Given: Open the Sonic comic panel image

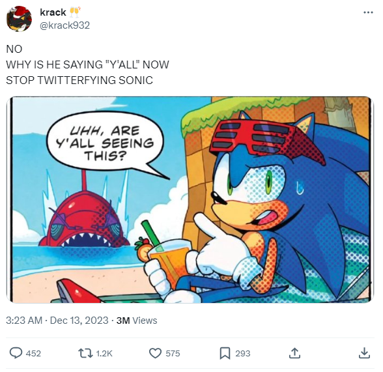Looking at the screenshot, I should [x=190, y=200].
